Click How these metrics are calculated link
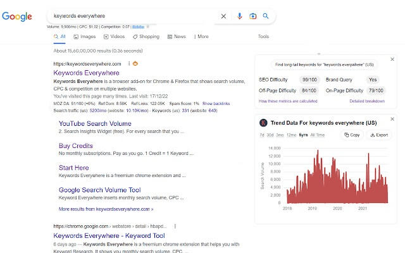 pyautogui.click(x=288, y=101)
